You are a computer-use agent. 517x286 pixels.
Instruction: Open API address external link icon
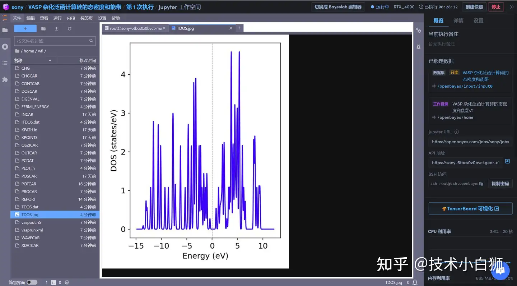(507, 161)
